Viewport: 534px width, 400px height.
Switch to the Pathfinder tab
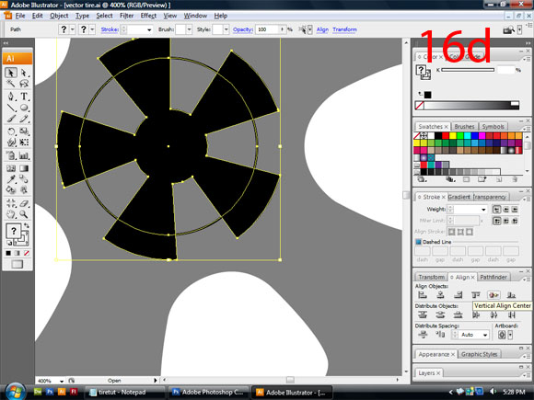point(493,277)
